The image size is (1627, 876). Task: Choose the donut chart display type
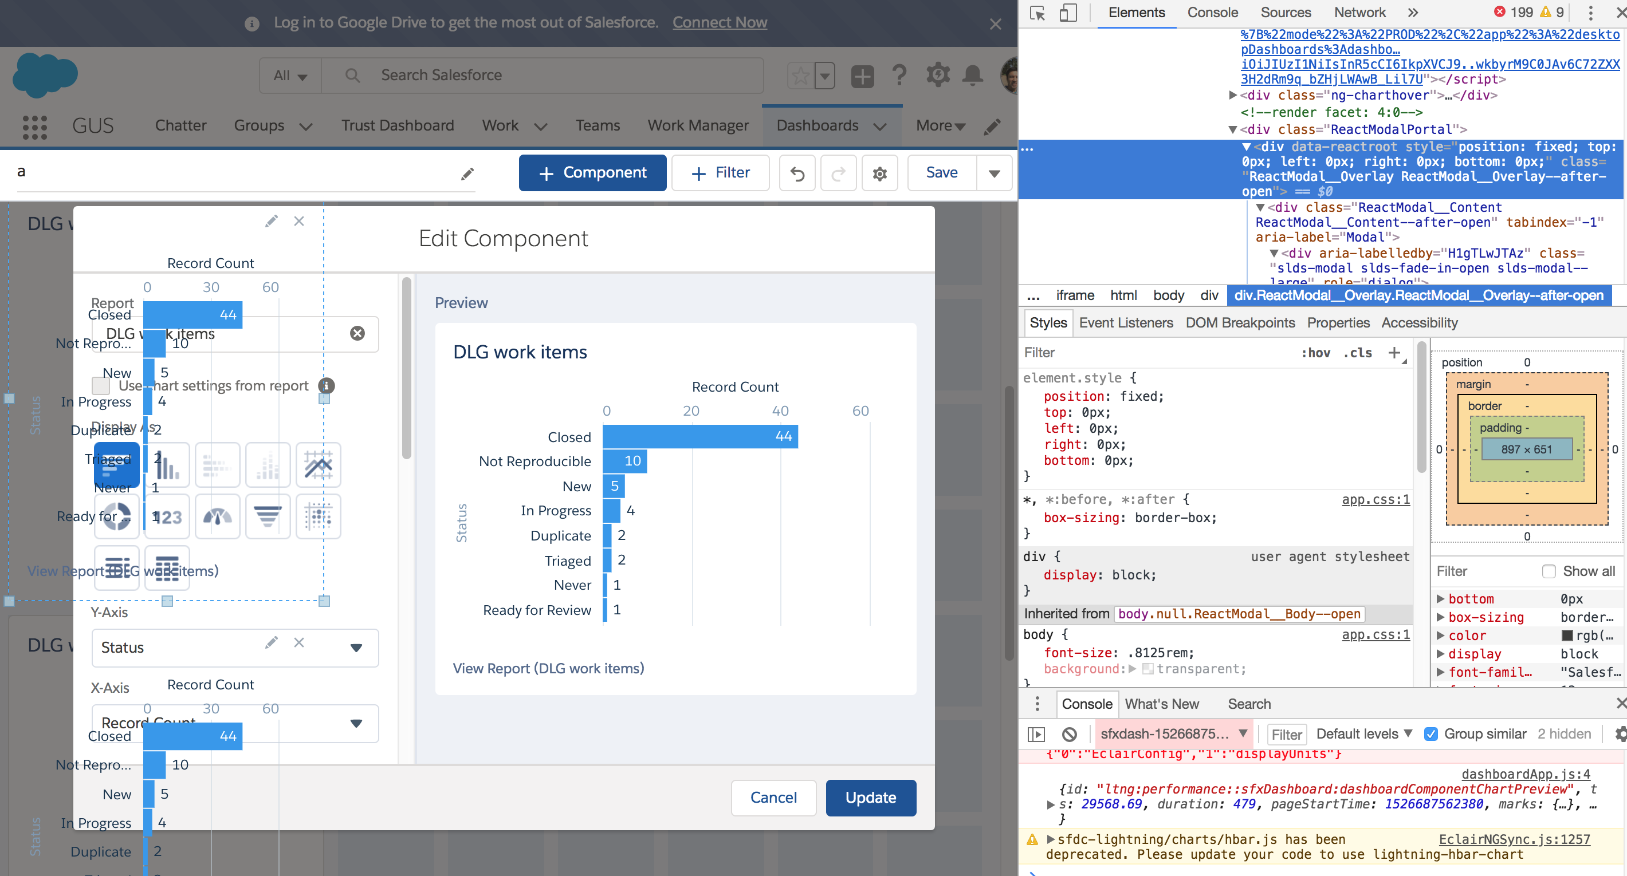(x=116, y=516)
